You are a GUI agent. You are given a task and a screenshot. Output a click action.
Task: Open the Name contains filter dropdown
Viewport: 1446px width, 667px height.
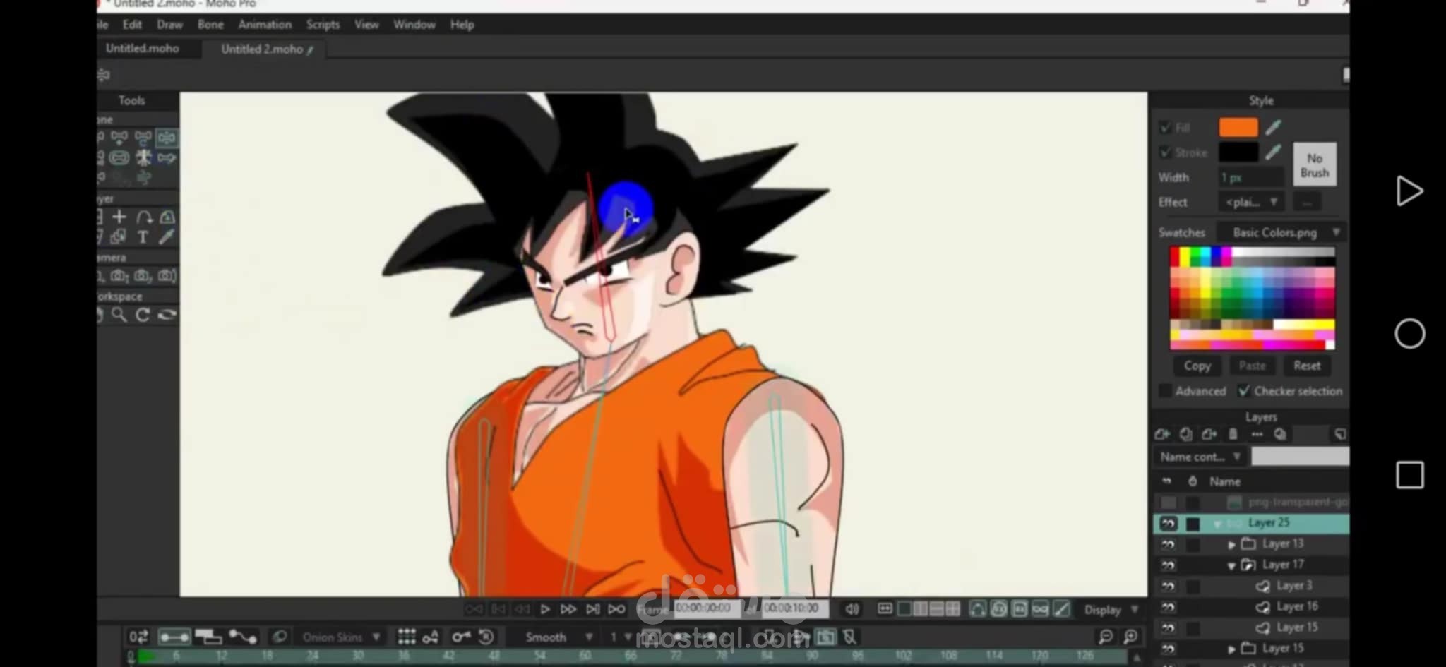click(x=1200, y=457)
